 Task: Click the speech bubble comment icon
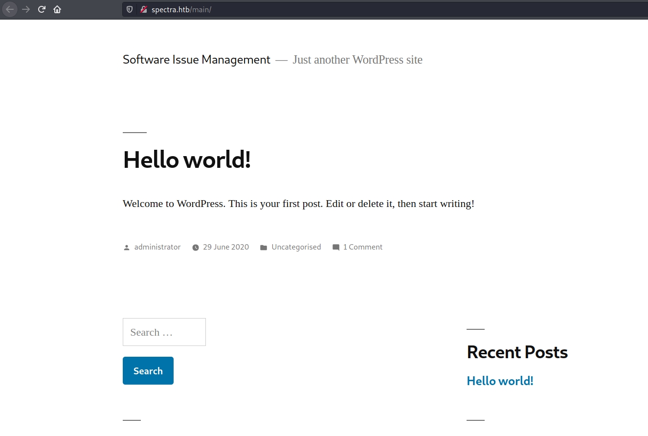[x=336, y=248]
